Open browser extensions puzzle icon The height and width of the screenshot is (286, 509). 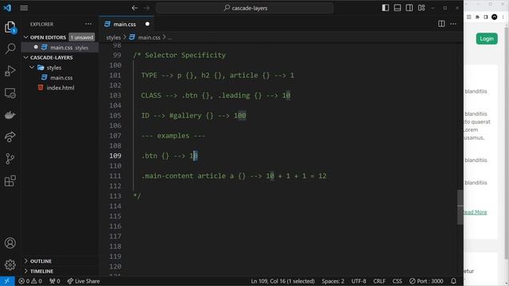(x=477, y=17)
